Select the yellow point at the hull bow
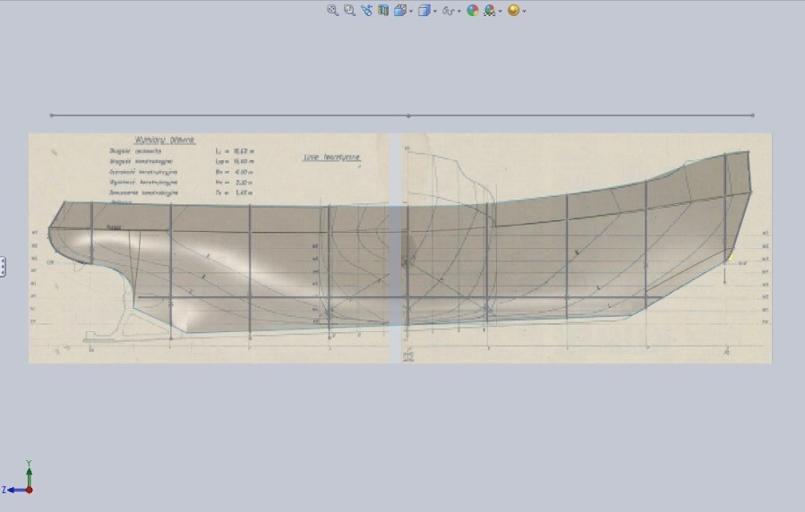Viewport: 805px width, 512px height. pos(731,257)
